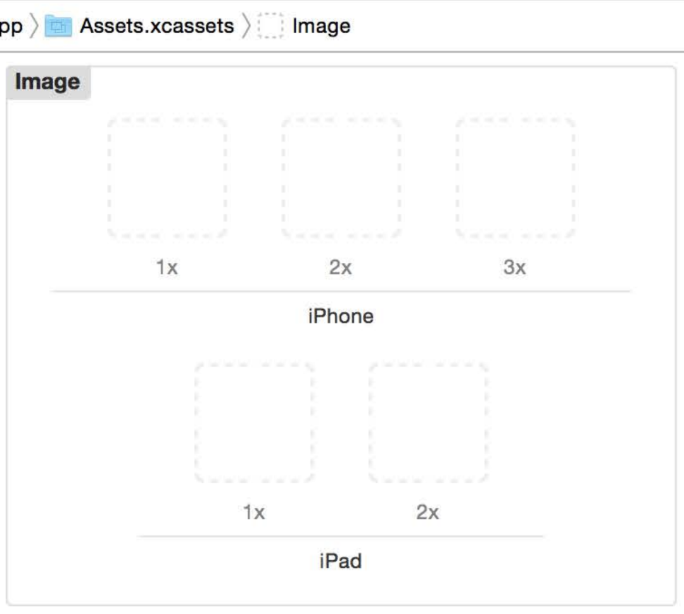Click the Assets.xcassets folder icon in breadcrumb
This screenshot has height=614, width=684.
point(58,26)
